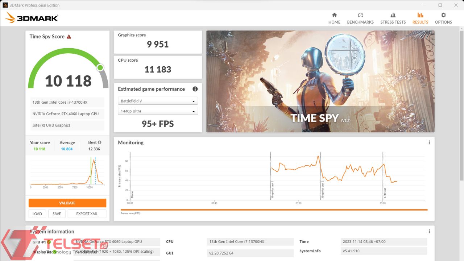
Task: Click the 3DMark logo
Action: (32, 18)
